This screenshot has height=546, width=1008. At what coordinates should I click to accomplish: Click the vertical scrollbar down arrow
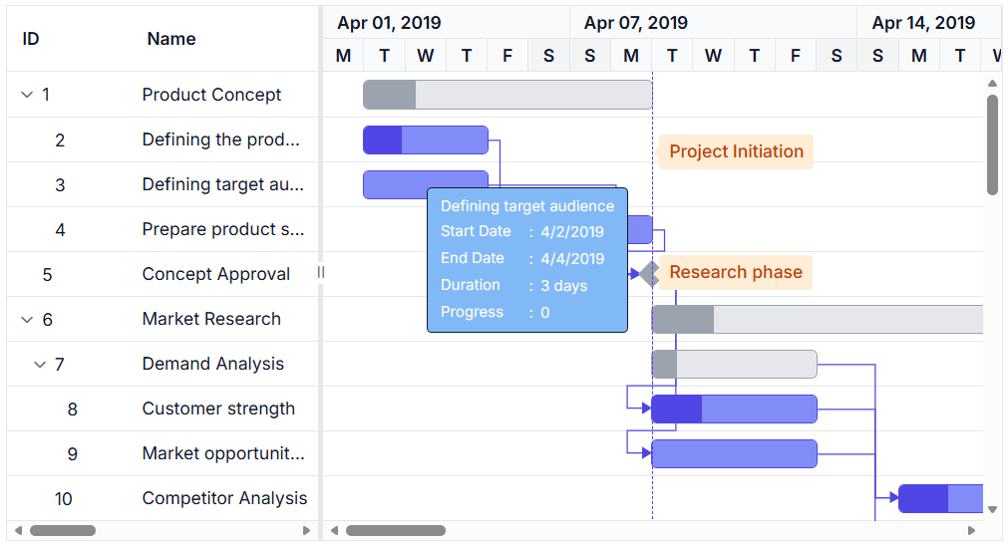[993, 509]
